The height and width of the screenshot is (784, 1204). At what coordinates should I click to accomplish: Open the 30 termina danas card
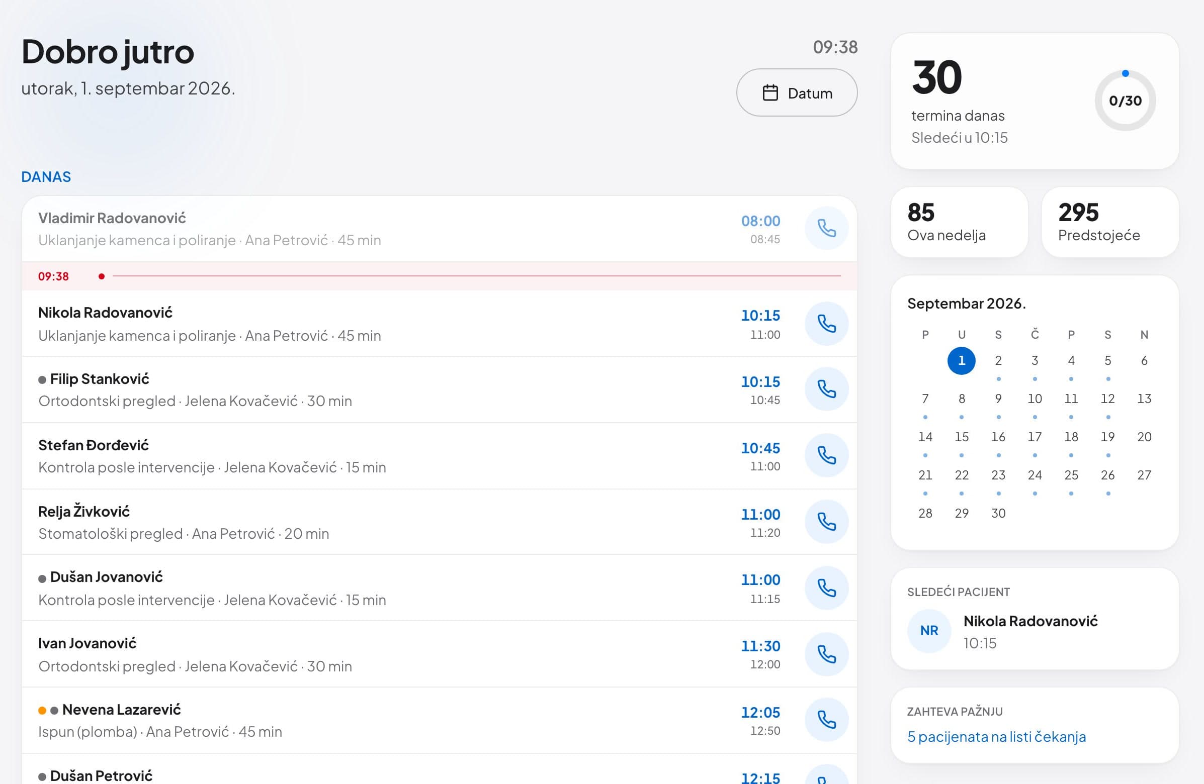click(1035, 101)
